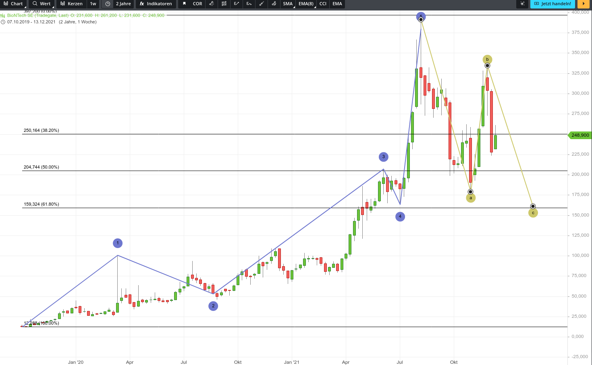This screenshot has height=365, width=592.
Task: Open the Kerzen chart type dropdown
Action: [71, 4]
